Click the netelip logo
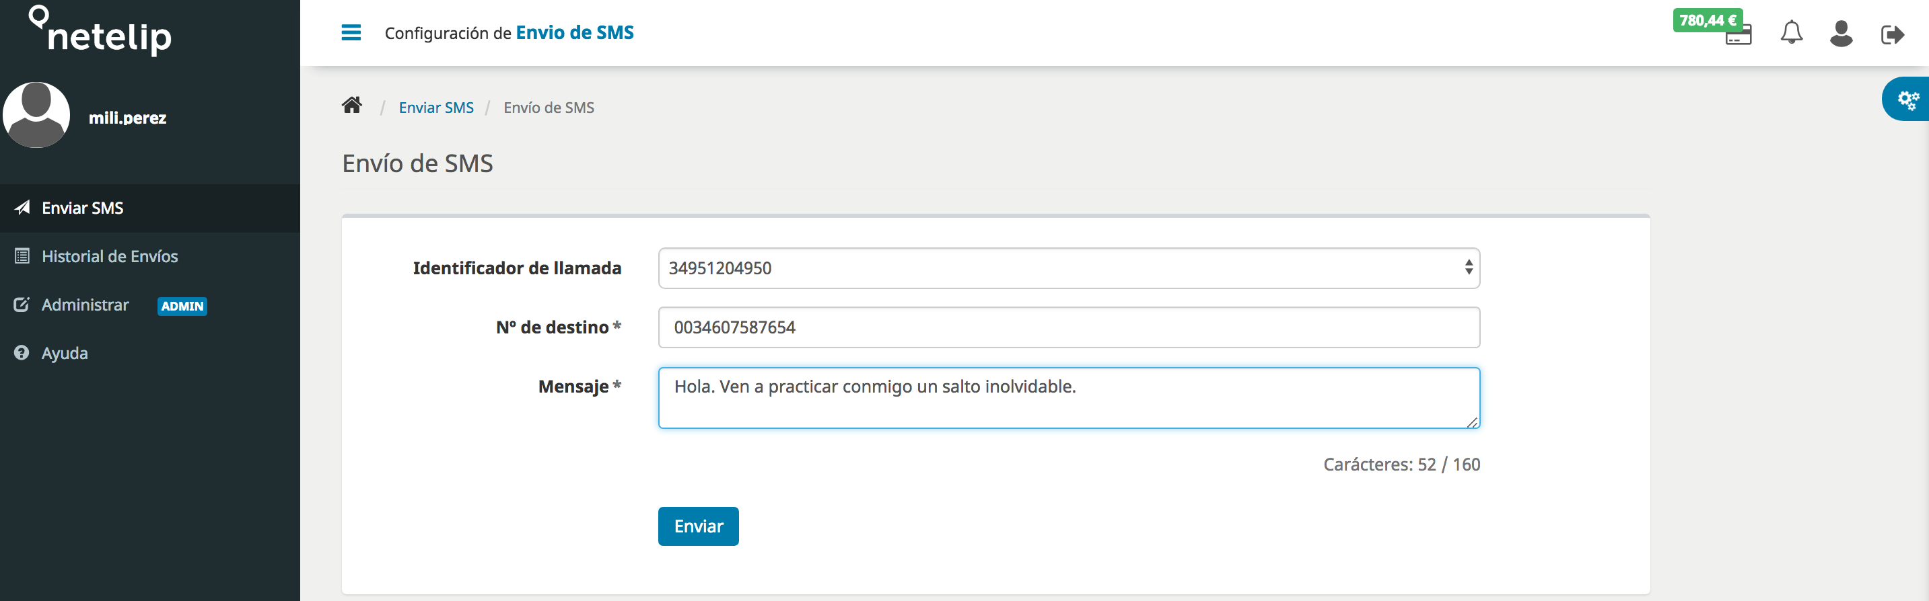 100,31
